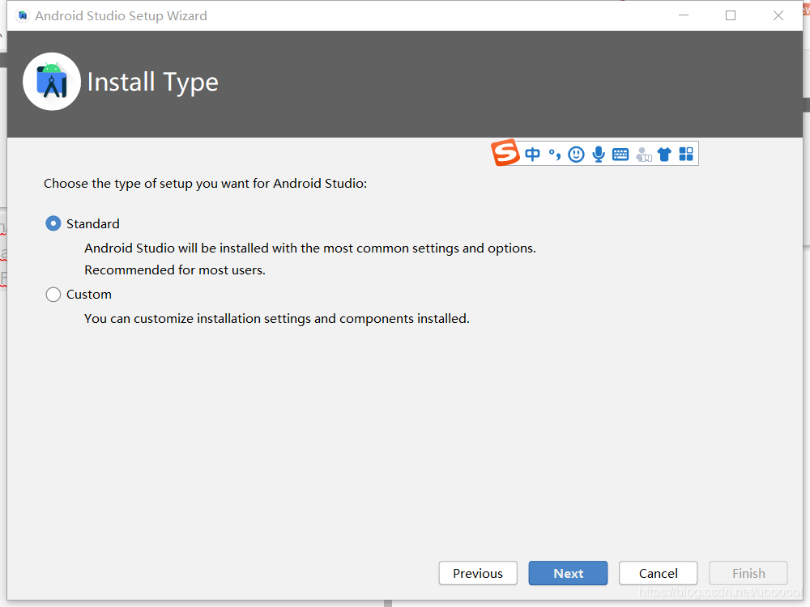Click the Next button
Screen dimensions: 810x607
point(568,573)
